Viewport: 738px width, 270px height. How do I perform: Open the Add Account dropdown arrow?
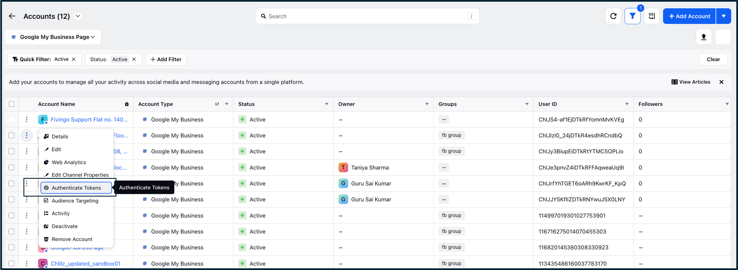point(724,16)
